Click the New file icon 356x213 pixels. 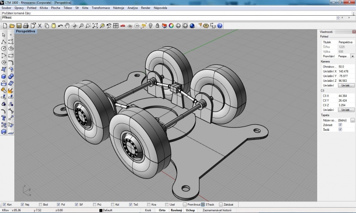(5, 25)
